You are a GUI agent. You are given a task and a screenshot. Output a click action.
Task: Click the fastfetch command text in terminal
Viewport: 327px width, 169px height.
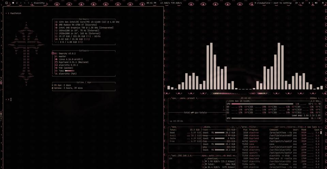16,13
